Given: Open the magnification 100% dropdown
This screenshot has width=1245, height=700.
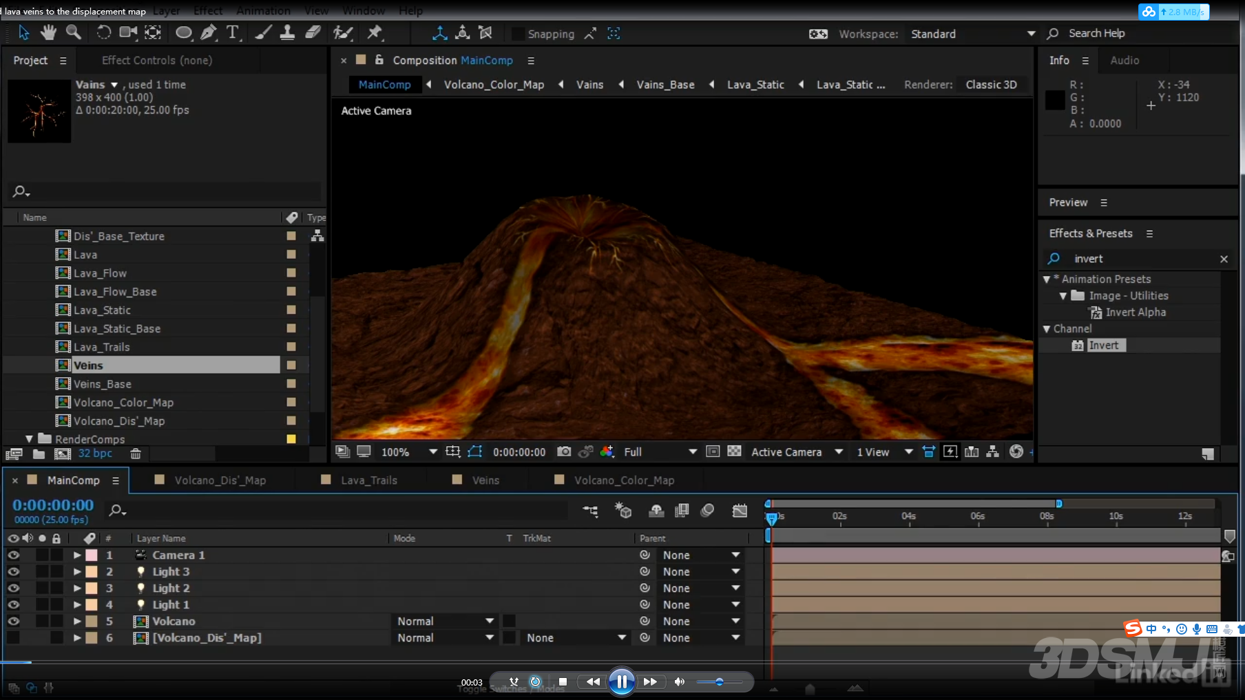Looking at the screenshot, I should (x=409, y=452).
